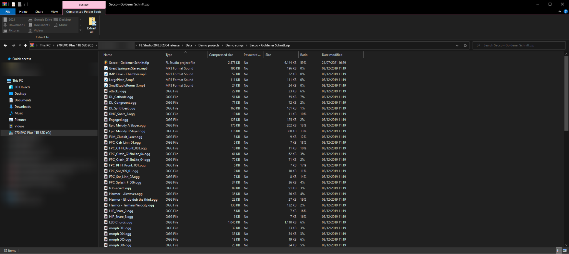Click the Extract all button
This screenshot has width=569, height=254.
(92, 25)
